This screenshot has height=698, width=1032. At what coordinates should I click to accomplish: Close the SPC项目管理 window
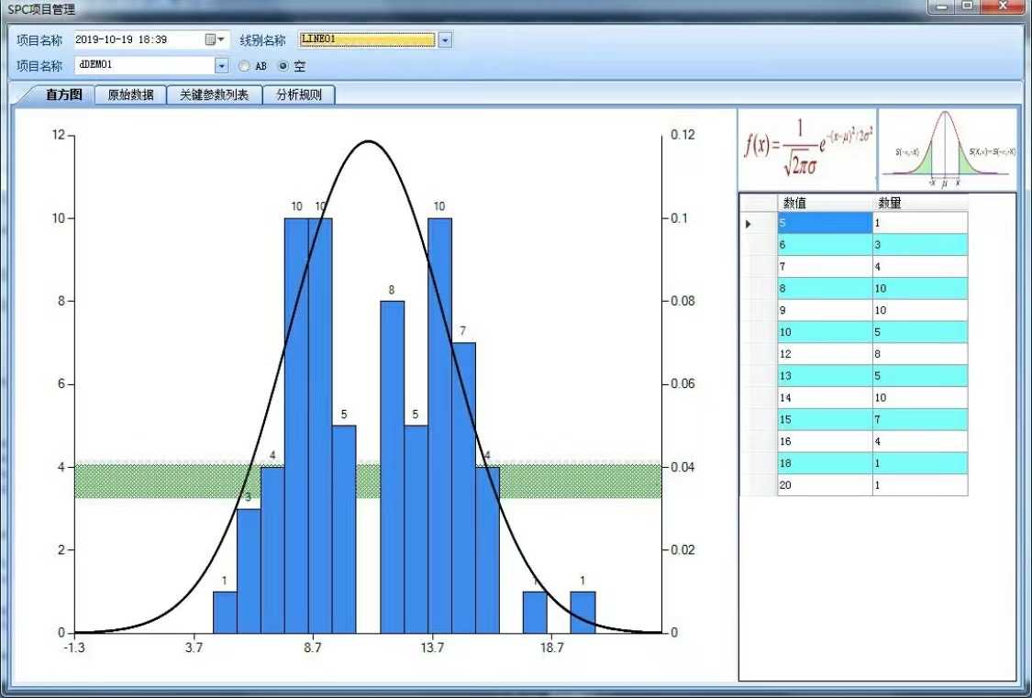[1004, 6]
